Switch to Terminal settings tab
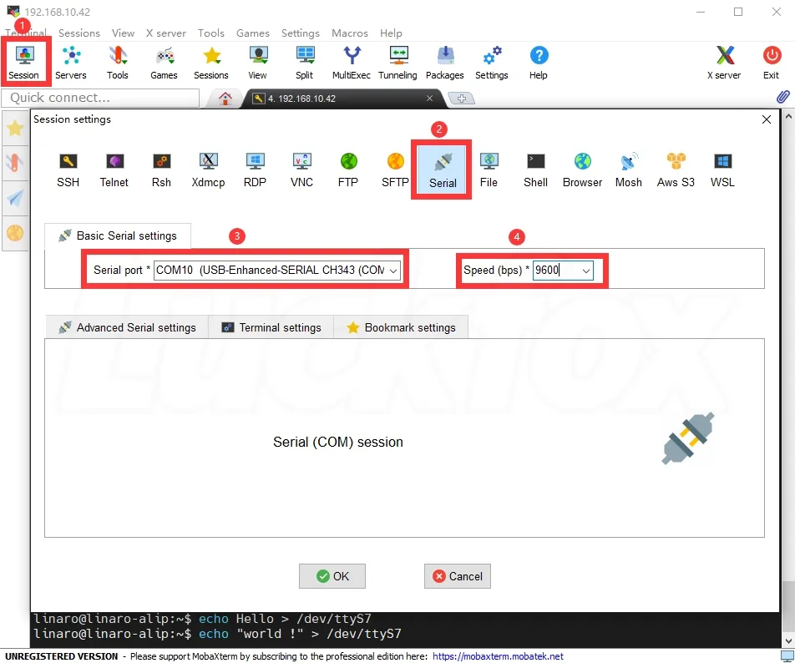The width and height of the screenshot is (795, 663). pyautogui.click(x=271, y=327)
